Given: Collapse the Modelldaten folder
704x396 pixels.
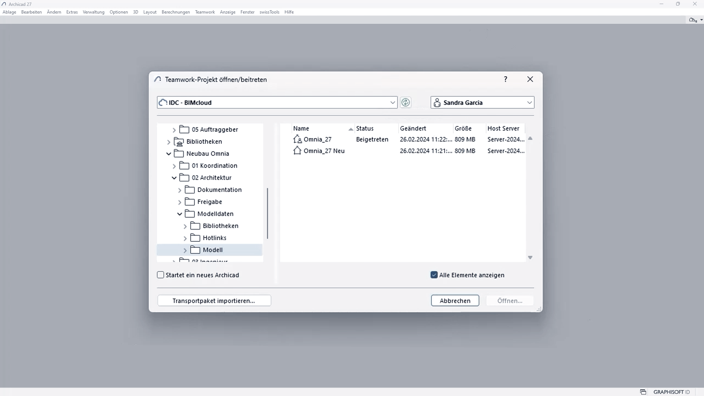Looking at the screenshot, I should pos(180,214).
